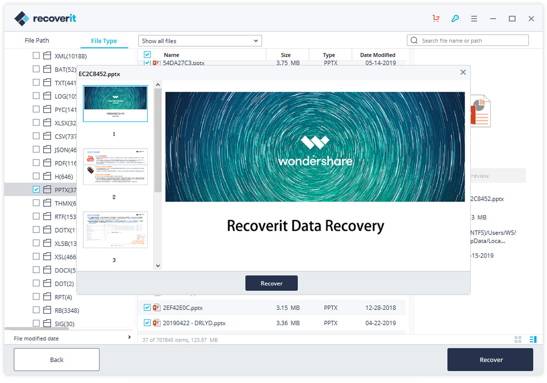Click the large PPTX file preview icon
The height and width of the screenshot is (383, 547).
coord(481,112)
